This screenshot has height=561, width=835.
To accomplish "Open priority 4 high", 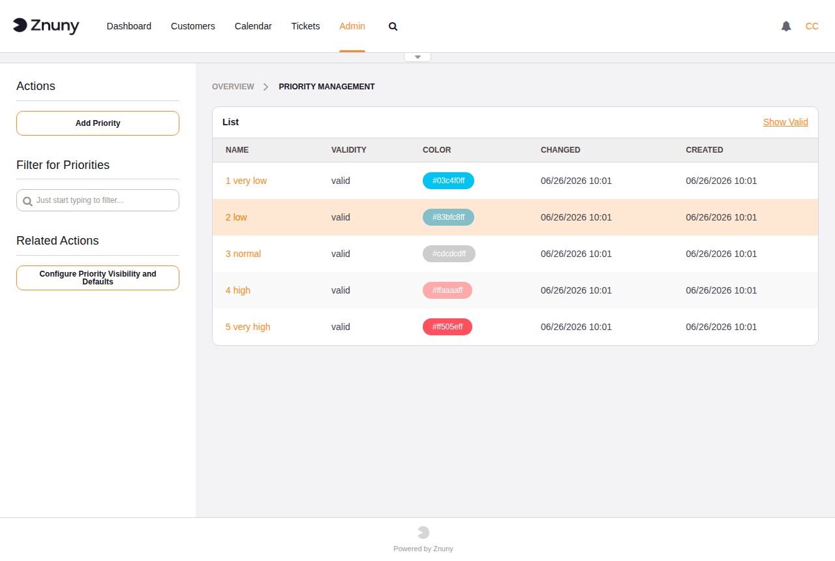I will [x=238, y=290].
